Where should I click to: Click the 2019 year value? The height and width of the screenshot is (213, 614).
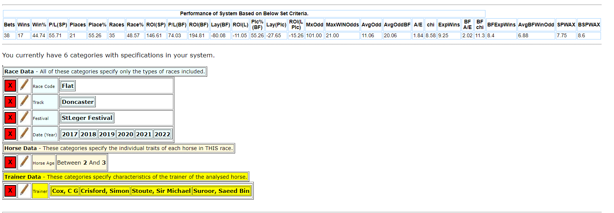[x=107, y=134]
